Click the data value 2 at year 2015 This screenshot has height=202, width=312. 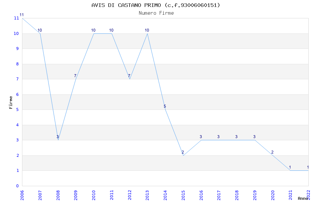[183, 152]
